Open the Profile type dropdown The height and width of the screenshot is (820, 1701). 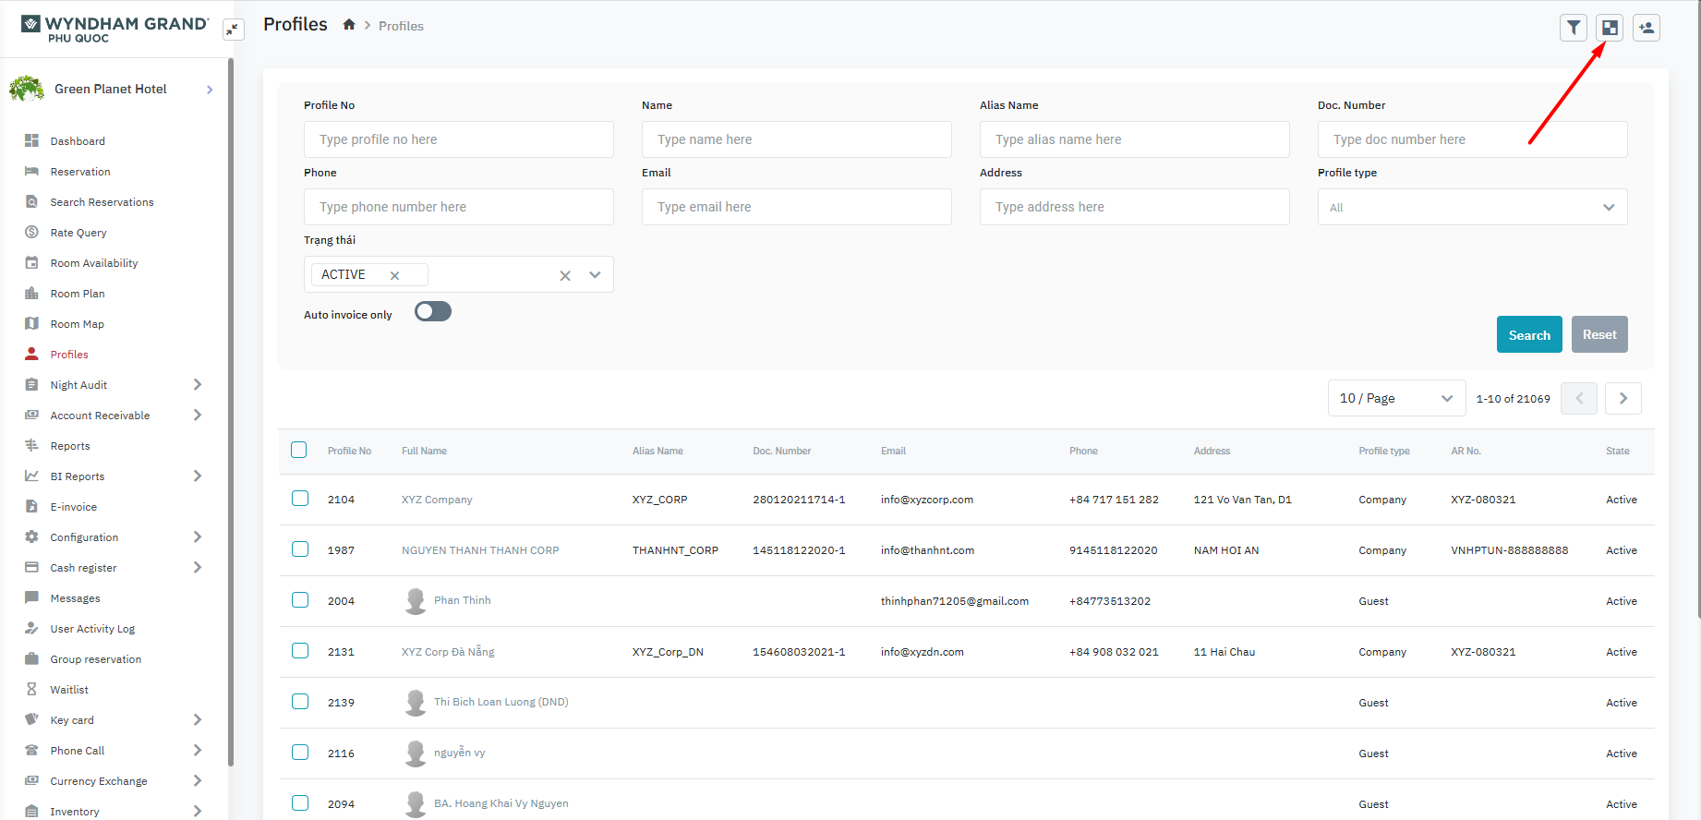[x=1472, y=207]
